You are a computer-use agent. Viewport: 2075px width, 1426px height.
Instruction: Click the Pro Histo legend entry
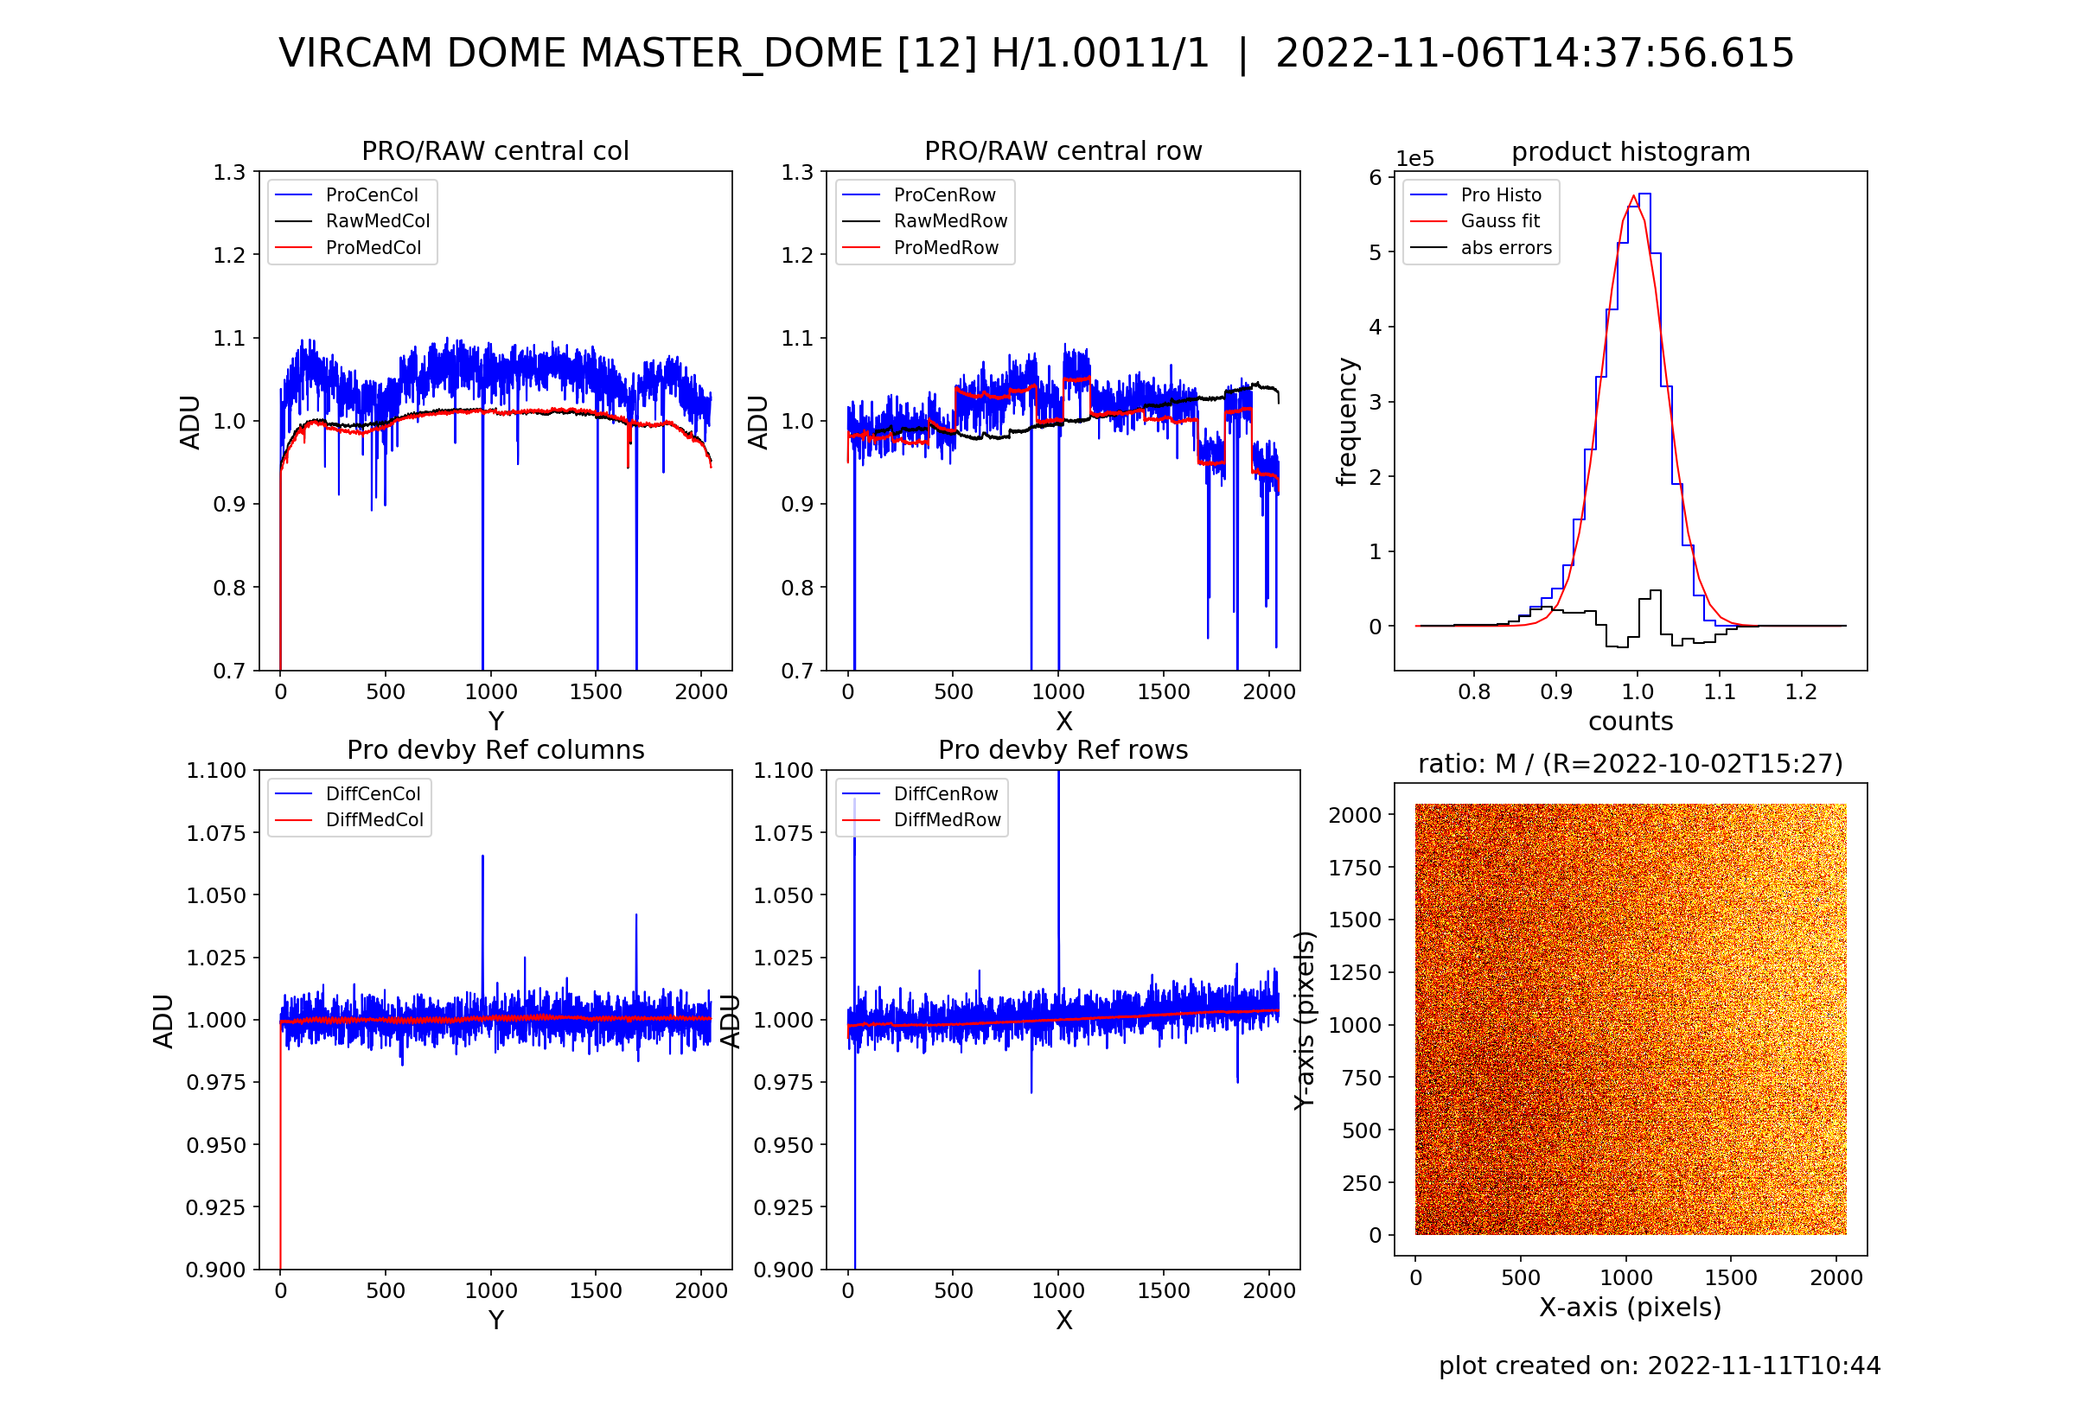tap(1500, 194)
